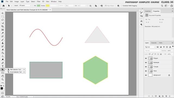Image resolution: width=174 pixels, height=98 pixels.
Task: Enable Constrain Path Dragging checkbox
Action: 122,6
